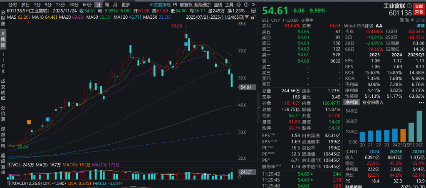
Task: Select the 1分 one-minute period
Action: [37, 5]
